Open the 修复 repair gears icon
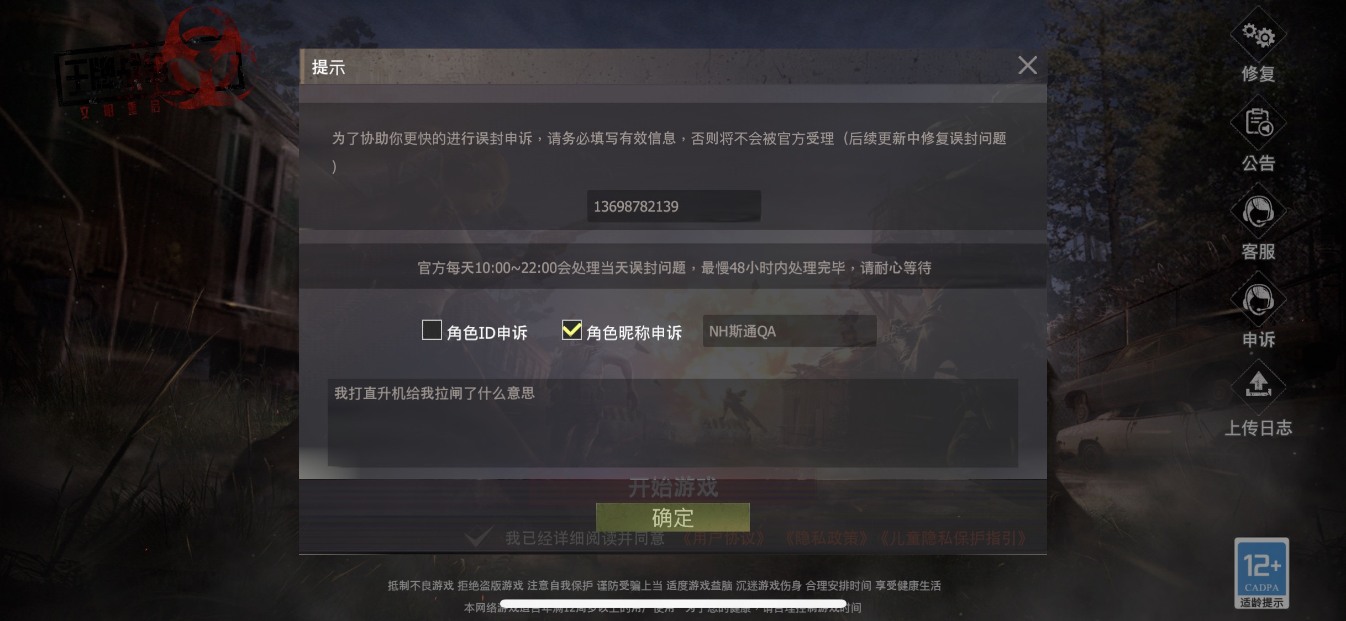 click(x=1258, y=36)
